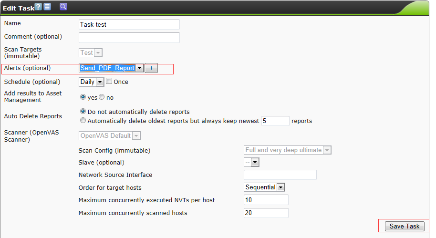Open task details via magnifier icon
Viewport: 436px width, 238px height.
pyautogui.click(x=63, y=7)
